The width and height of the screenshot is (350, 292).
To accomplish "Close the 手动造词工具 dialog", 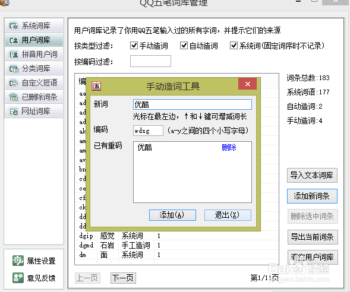I will 248,84.
